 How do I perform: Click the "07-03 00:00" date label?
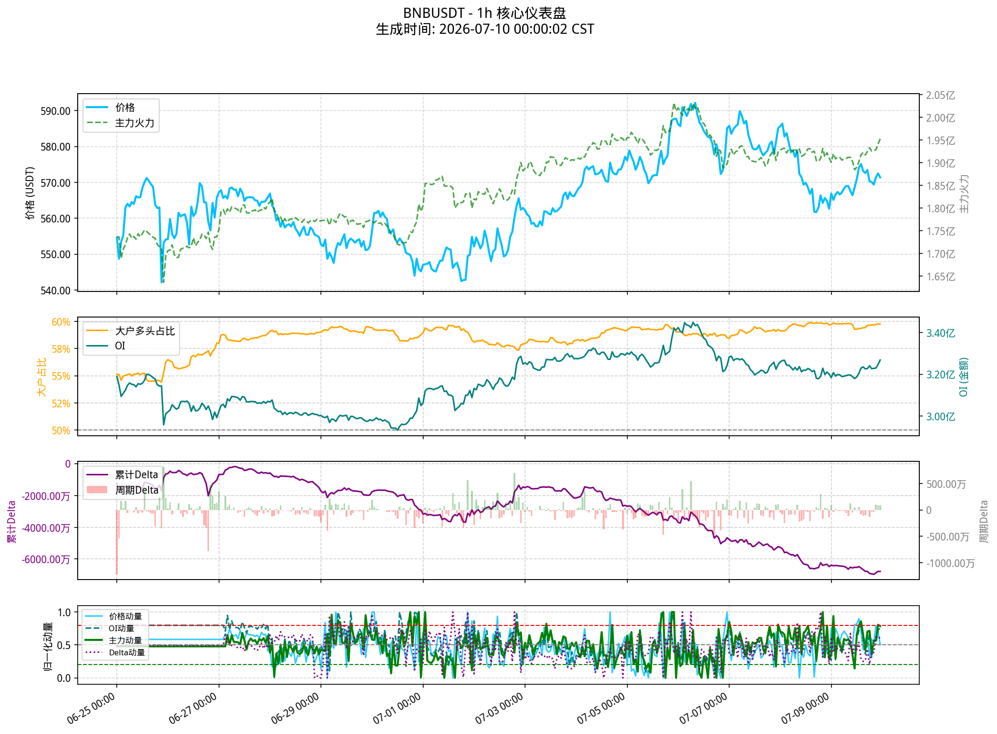click(x=500, y=708)
